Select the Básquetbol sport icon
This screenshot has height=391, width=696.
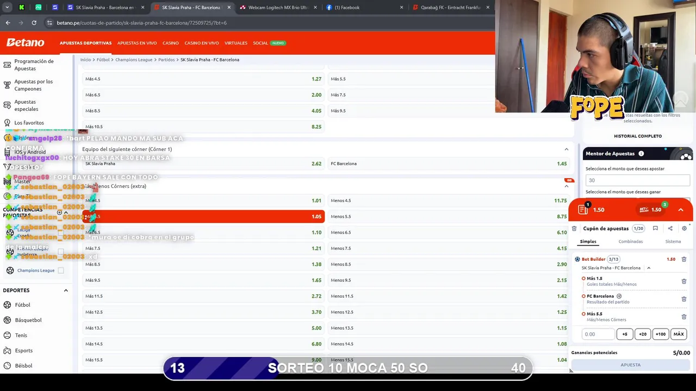tap(8, 320)
